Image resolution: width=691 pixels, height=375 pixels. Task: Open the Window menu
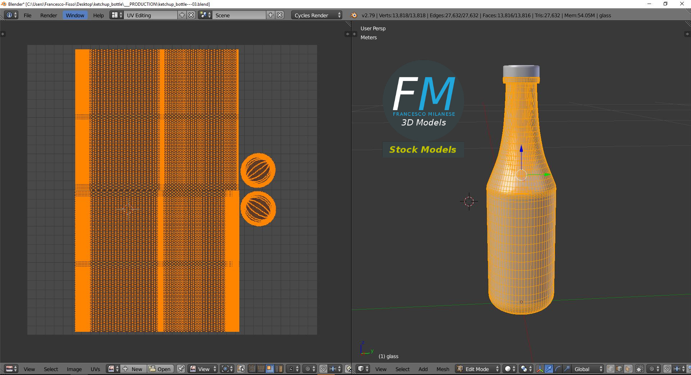pyautogui.click(x=75, y=15)
